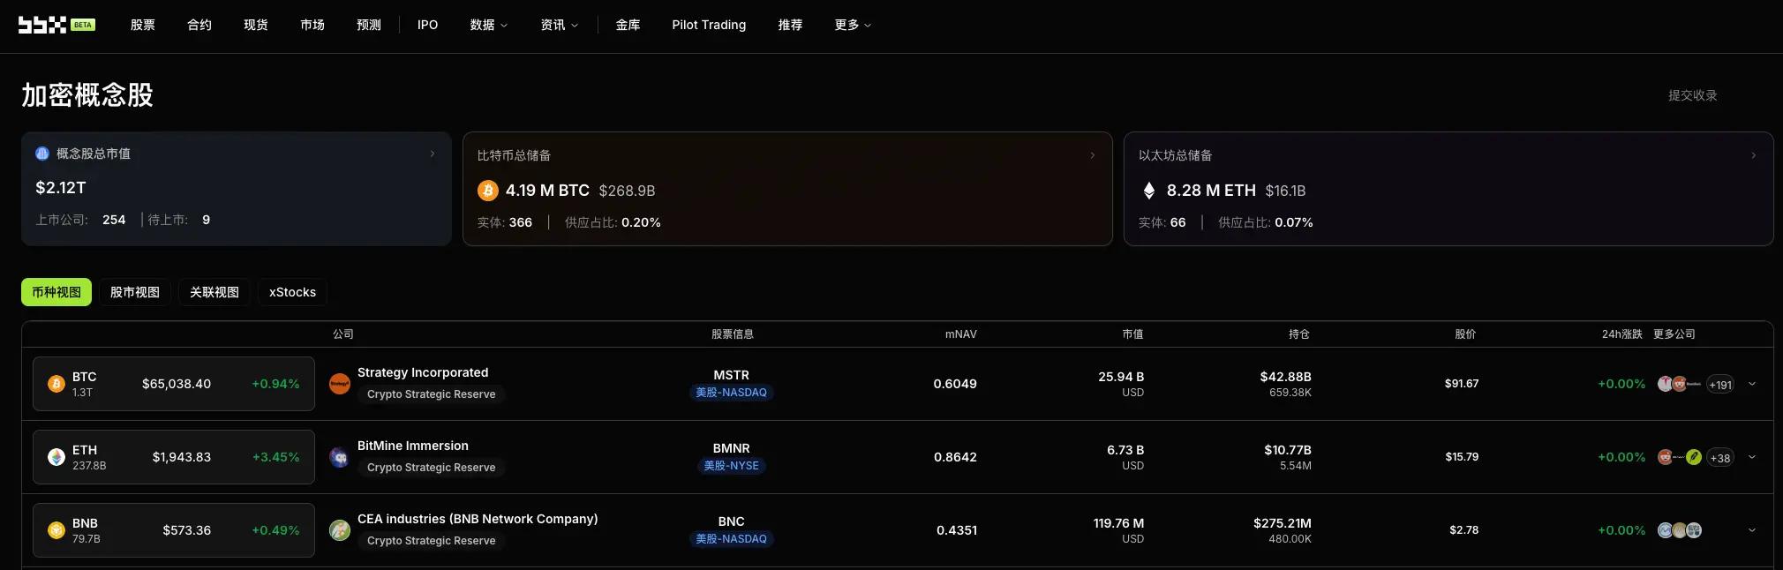Click the BNB coin icon

pyautogui.click(x=56, y=530)
